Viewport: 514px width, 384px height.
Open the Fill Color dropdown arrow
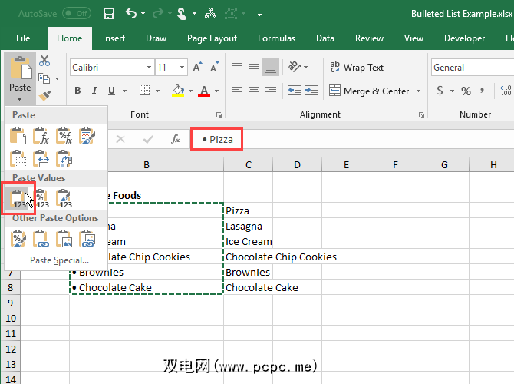click(190, 91)
